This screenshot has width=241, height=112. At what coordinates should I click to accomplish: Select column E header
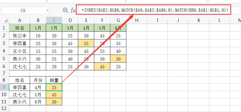86,20
